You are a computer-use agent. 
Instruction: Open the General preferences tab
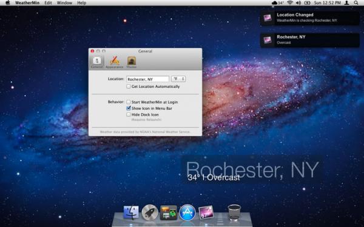point(97,62)
